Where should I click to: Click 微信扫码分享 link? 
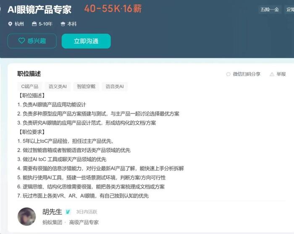point(247,74)
